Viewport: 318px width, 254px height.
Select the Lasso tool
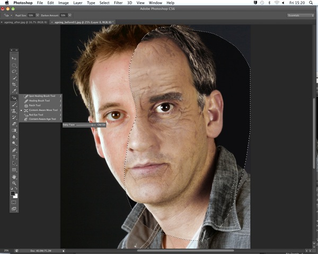tap(14, 71)
